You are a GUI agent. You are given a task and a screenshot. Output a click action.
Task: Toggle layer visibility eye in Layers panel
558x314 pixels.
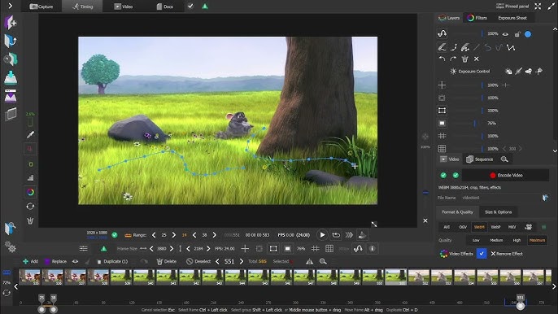[x=505, y=34]
